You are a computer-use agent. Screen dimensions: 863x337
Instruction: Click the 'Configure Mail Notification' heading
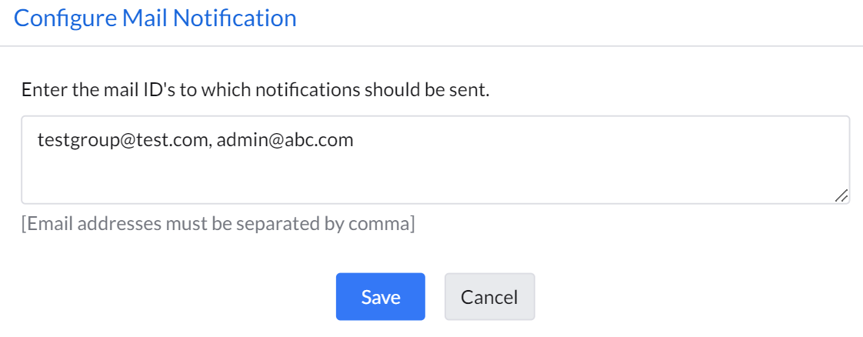click(155, 18)
